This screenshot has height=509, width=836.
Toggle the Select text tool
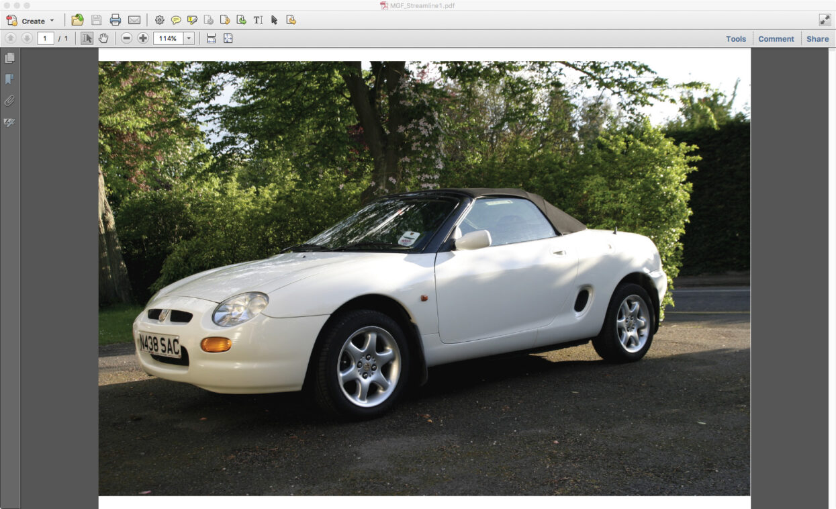click(87, 38)
